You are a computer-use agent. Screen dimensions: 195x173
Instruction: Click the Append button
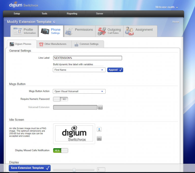[115, 70]
